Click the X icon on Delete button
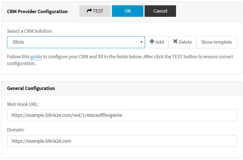Image resolution: width=243 pixels, height=160 pixels. click(x=175, y=42)
